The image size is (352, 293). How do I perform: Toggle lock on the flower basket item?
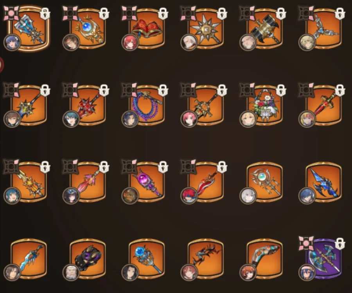281,90
